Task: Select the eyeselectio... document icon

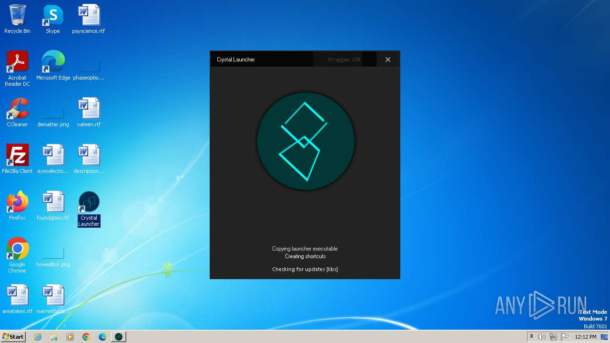Action: [53, 159]
